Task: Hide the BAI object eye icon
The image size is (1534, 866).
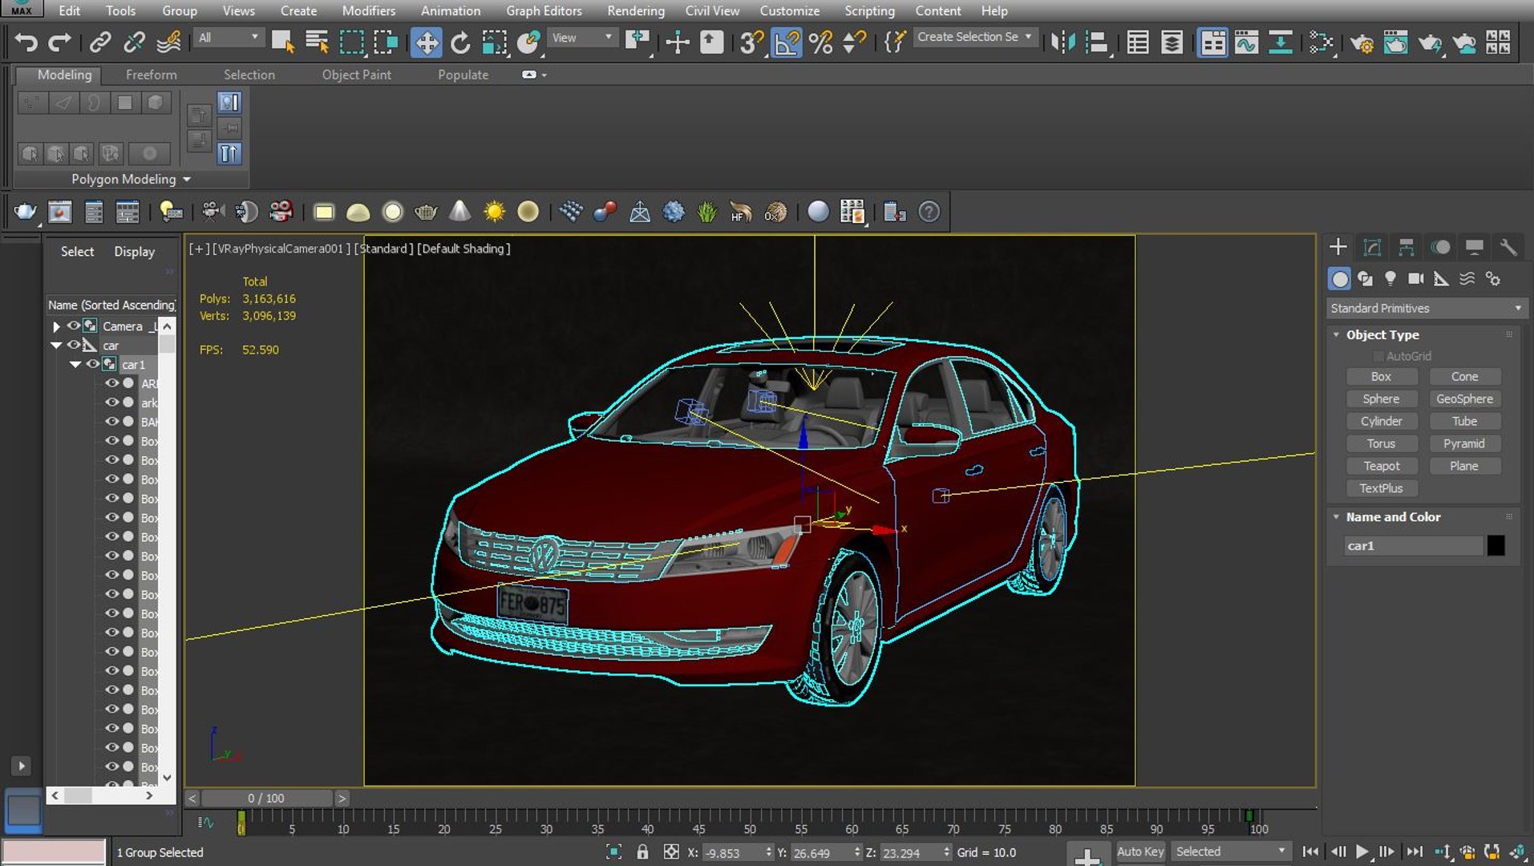Action: click(111, 422)
